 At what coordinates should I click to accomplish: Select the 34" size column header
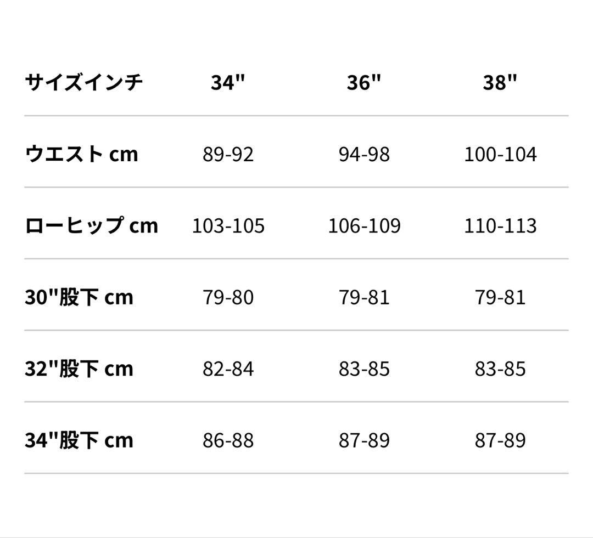pyautogui.click(x=228, y=82)
